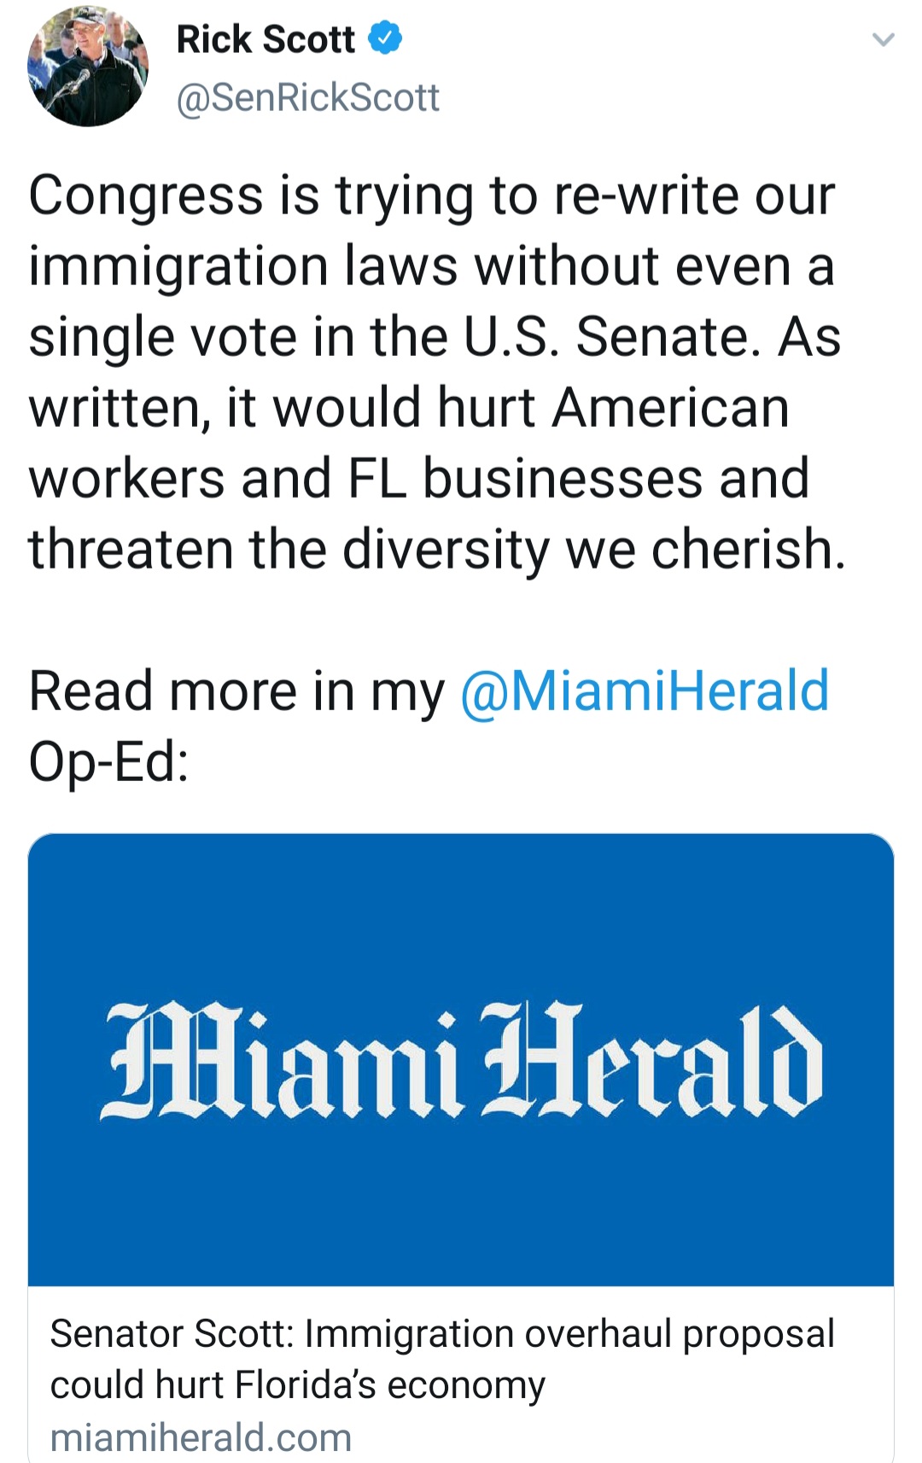Click the miamiherald.com domain link

click(201, 1437)
